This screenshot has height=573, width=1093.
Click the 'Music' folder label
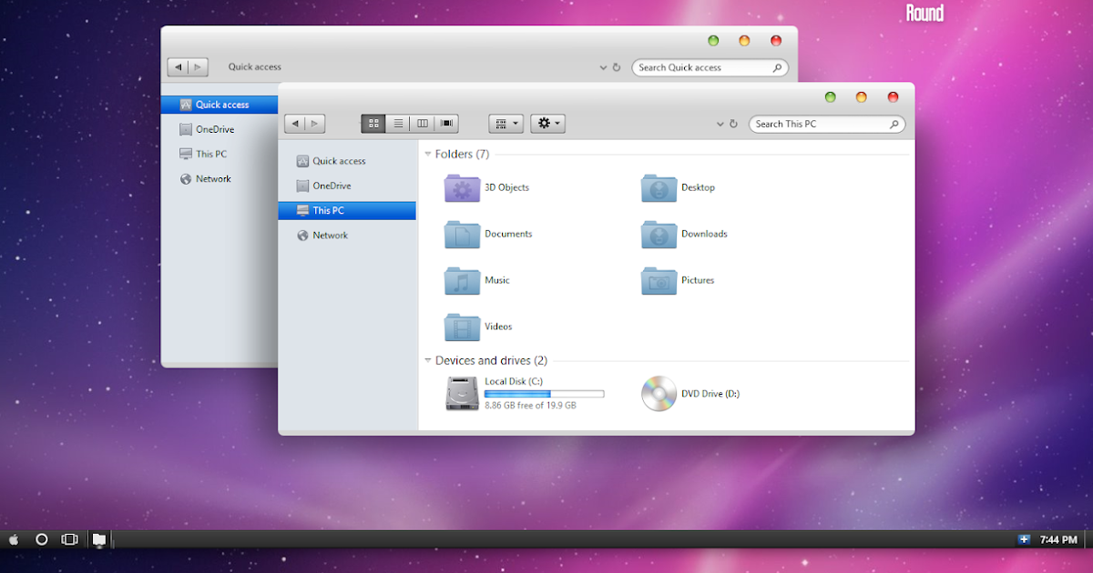click(497, 280)
